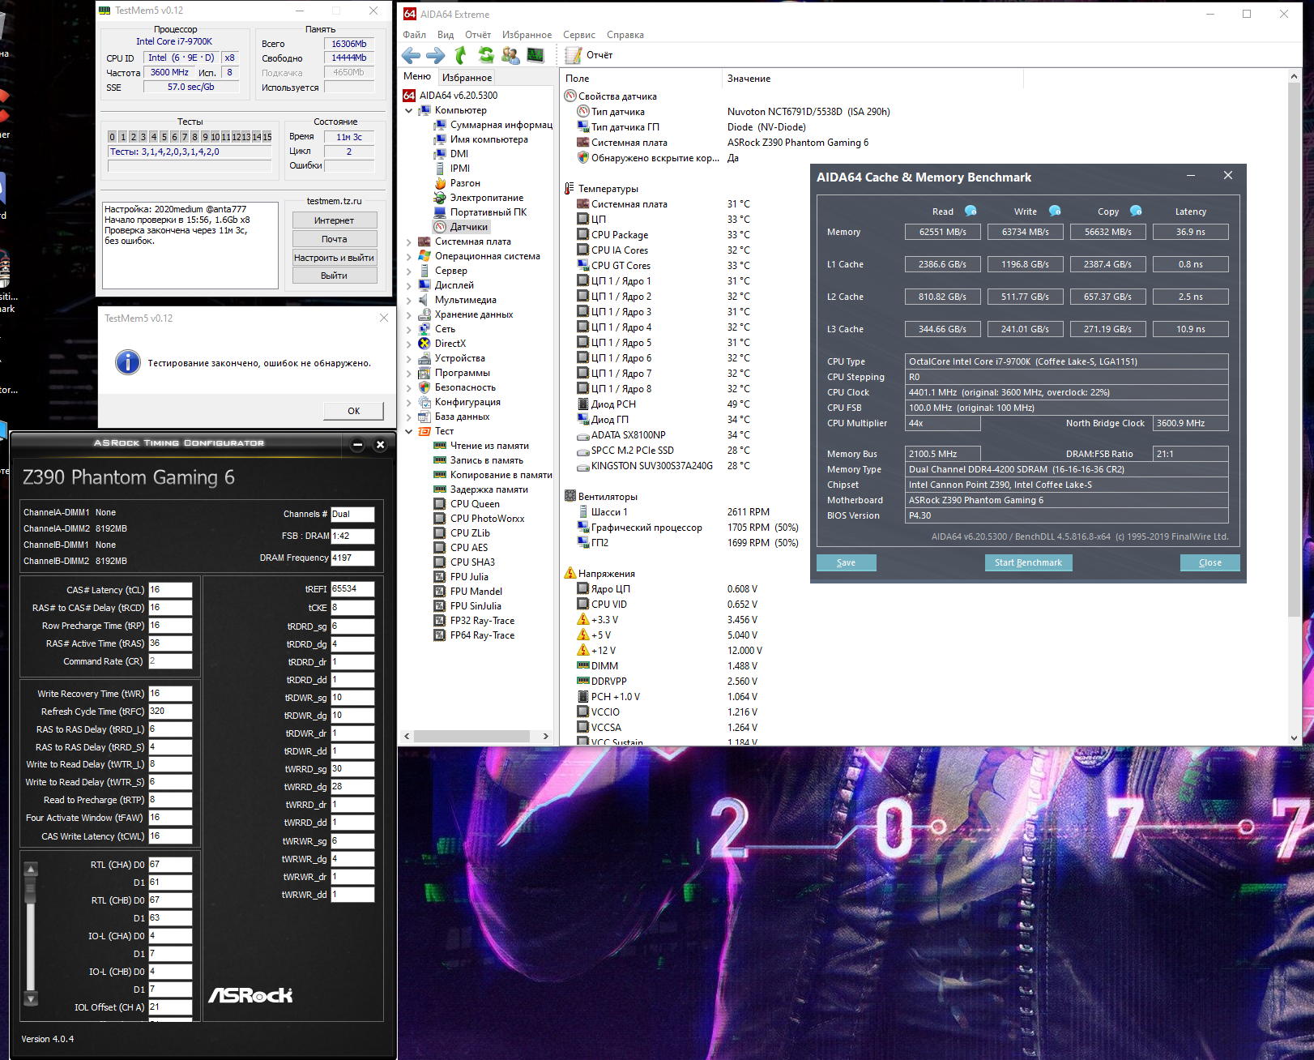The height and width of the screenshot is (1060, 1314).
Task: Click the AIDA64 back arrow toolbar icon
Action: click(x=412, y=55)
